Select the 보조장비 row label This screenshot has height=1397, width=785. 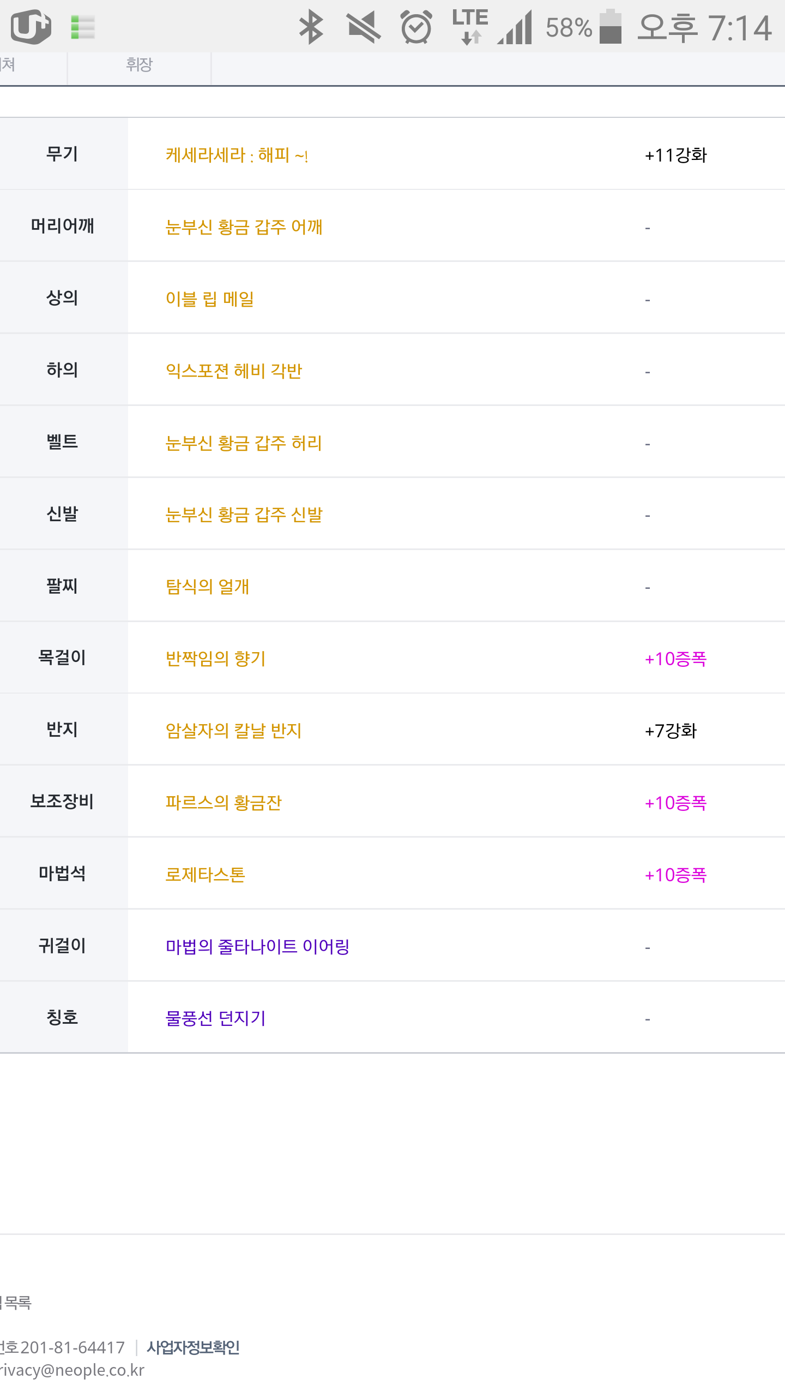pyautogui.click(x=62, y=801)
